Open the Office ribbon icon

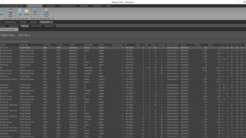[x=35, y=12]
